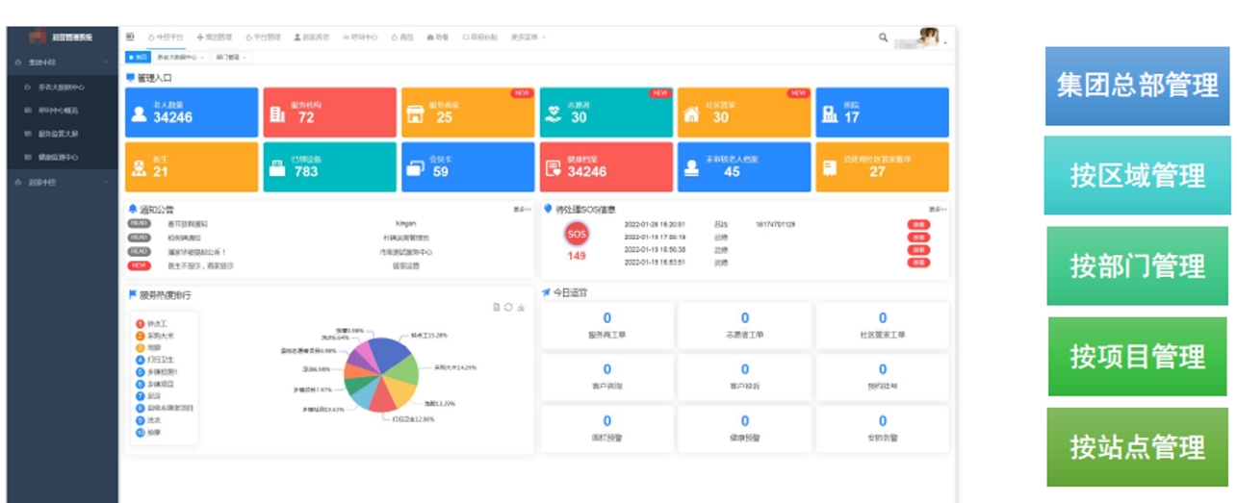Click the refresh icon above the pie chart
The height and width of the screenshot is (503, 1237).
tap(508, 308)
